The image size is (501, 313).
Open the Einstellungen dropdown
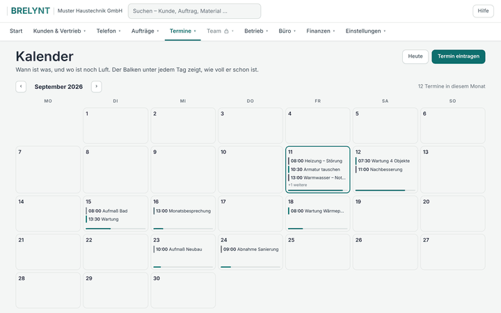click(365, 31)
